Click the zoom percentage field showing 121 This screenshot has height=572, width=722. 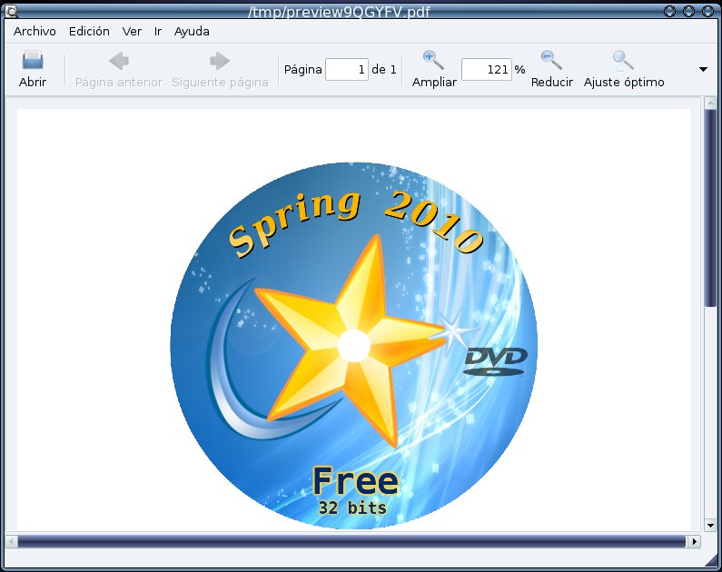click(487, 70)
